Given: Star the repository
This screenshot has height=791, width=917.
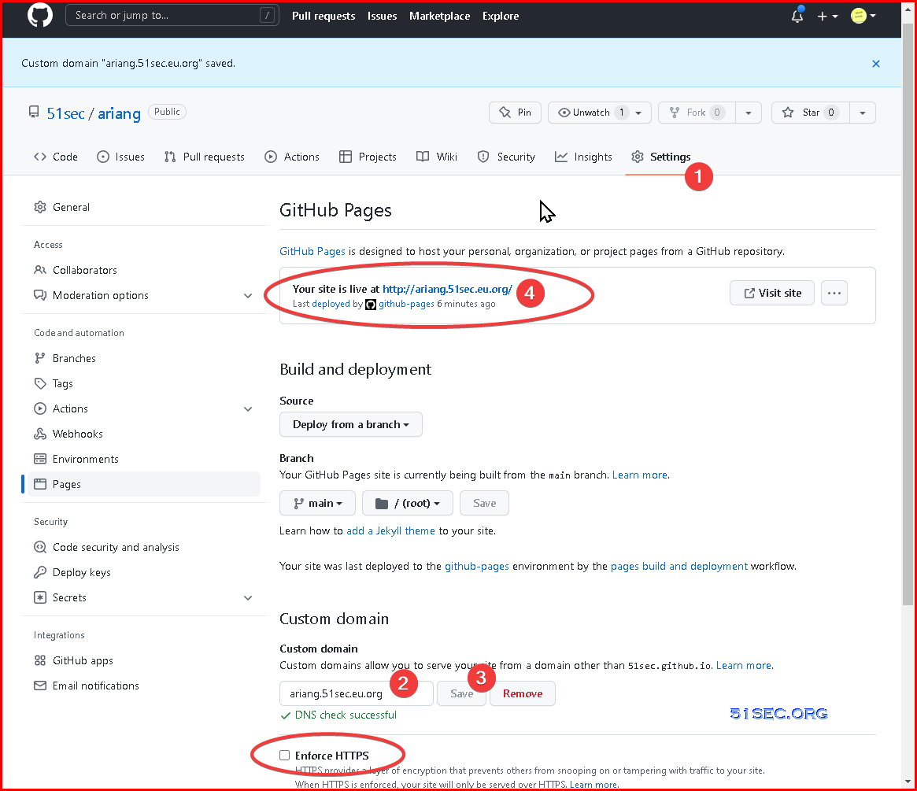Looking at the screenshot, I should 812,113.
